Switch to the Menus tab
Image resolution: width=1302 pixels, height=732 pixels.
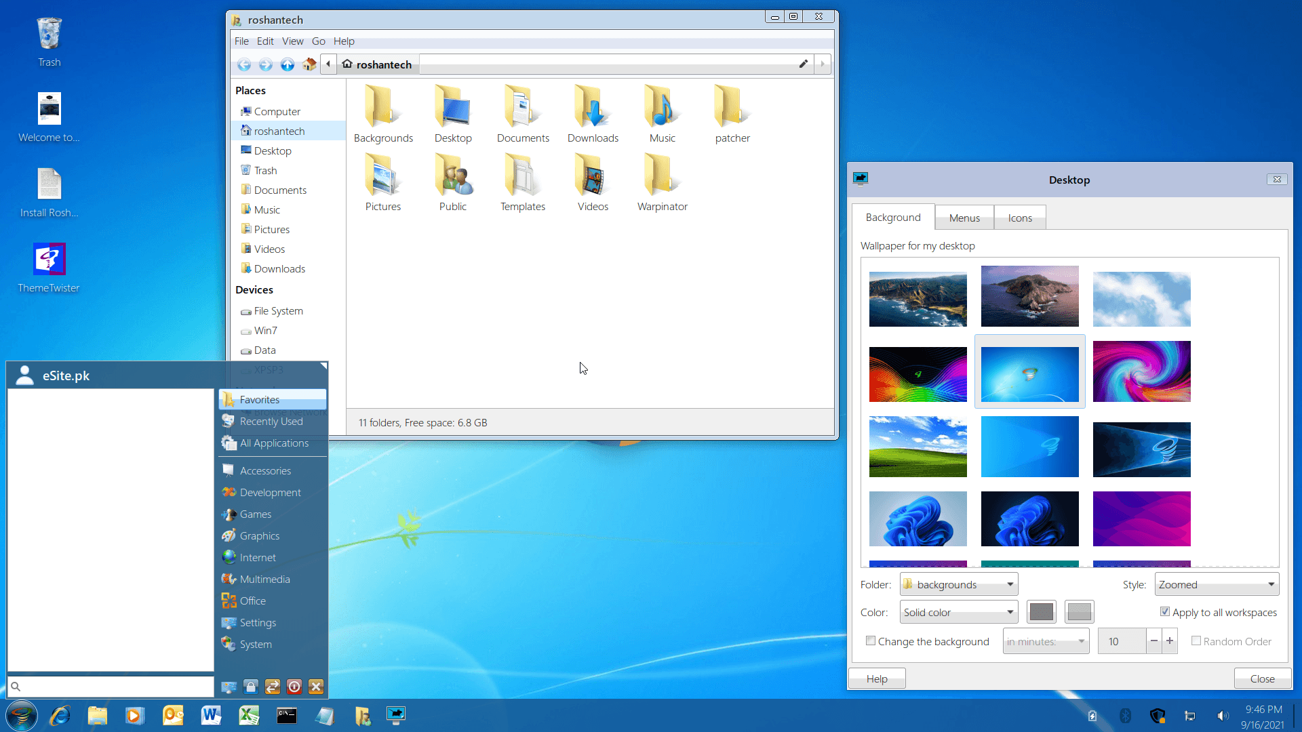click(x=964, y=218)
